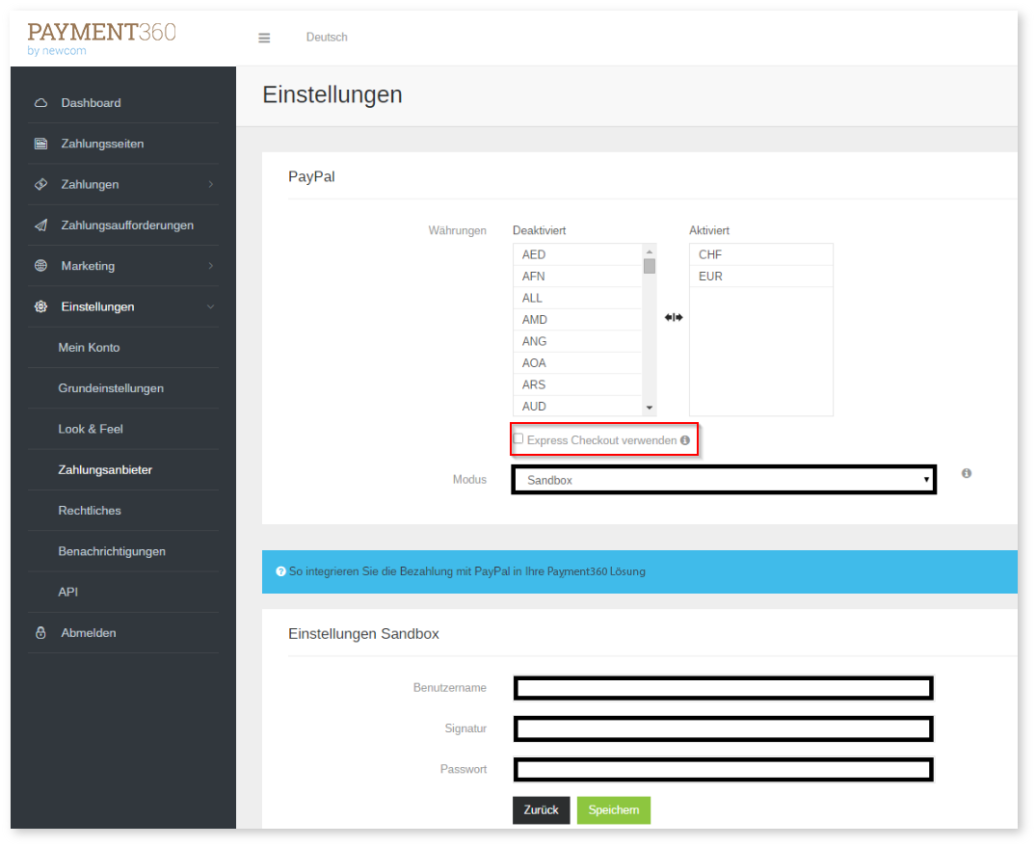1036x847 pixels.
Task: Go to Look & Feel settings
Action: [x=91, y=429]
